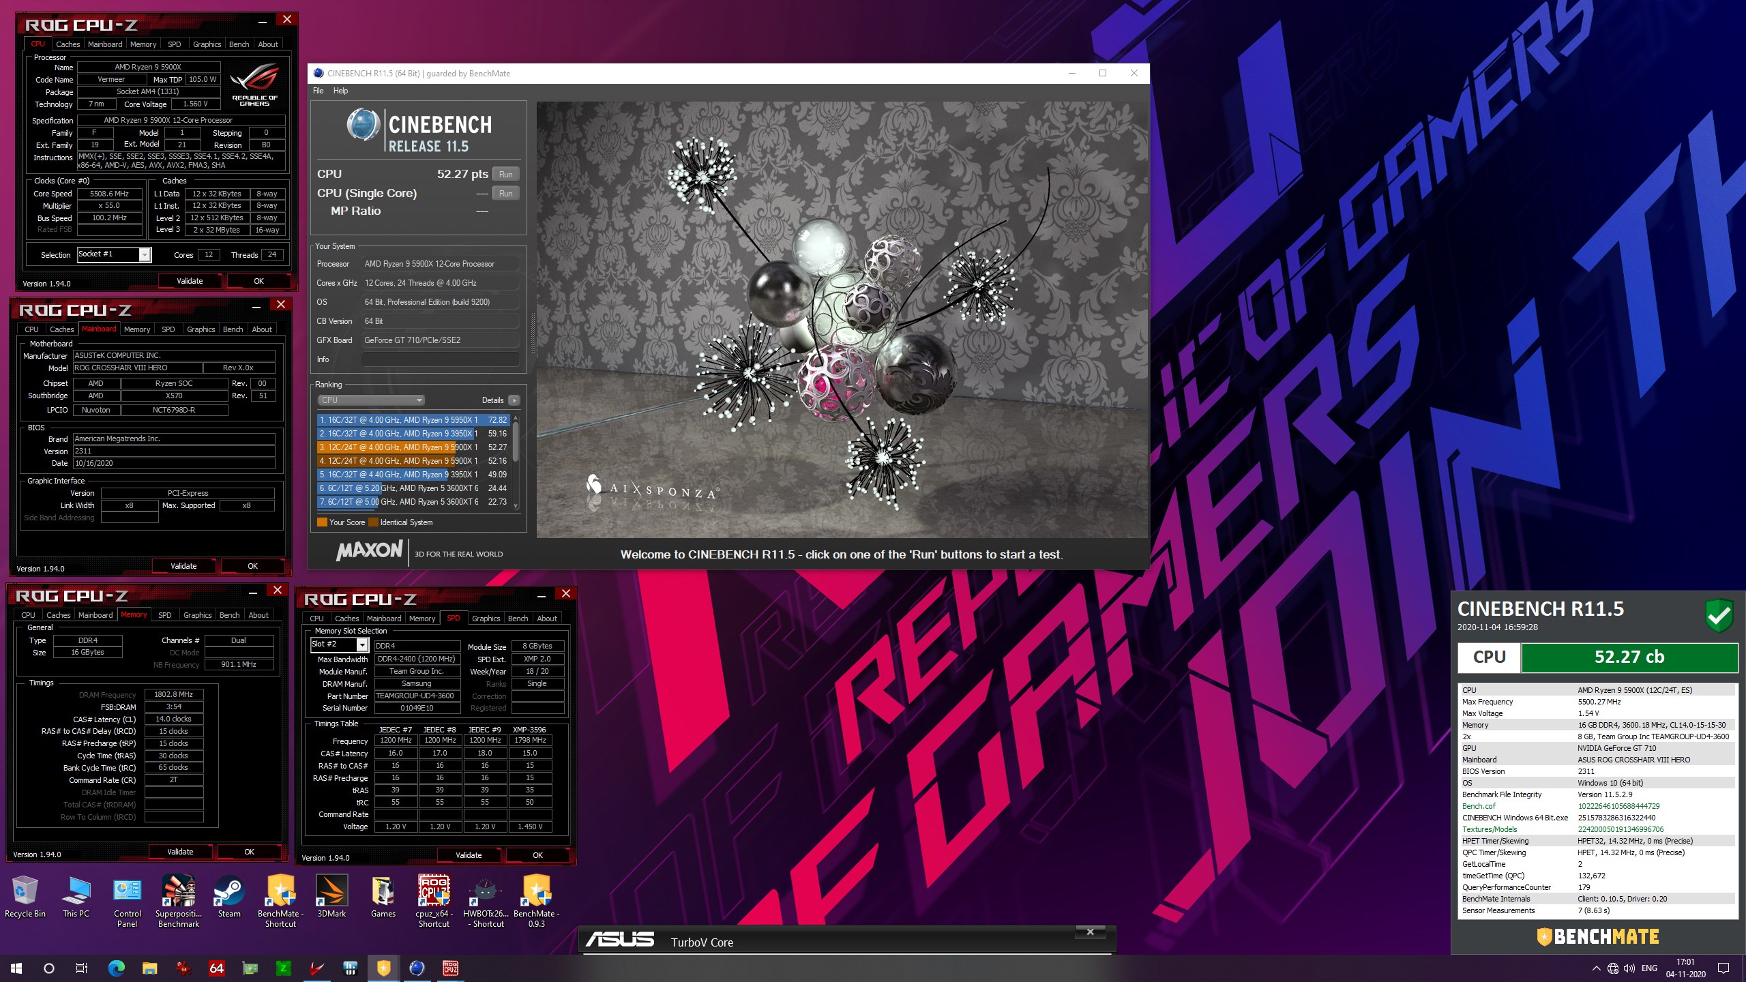
Task: Open the volume control in the system tray
Action: [1629, 968]
